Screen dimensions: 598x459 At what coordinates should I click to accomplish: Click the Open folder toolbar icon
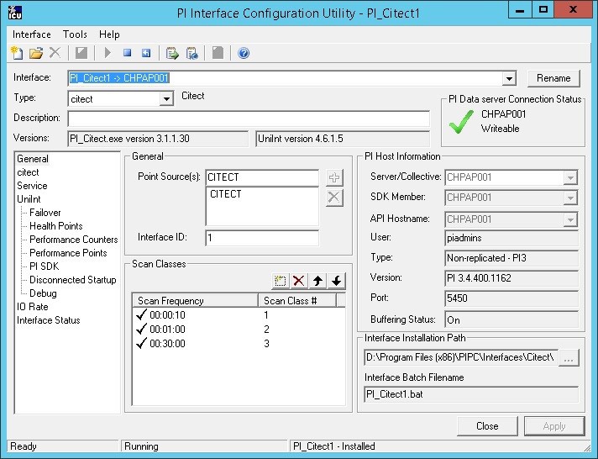(x=36, y=53)
